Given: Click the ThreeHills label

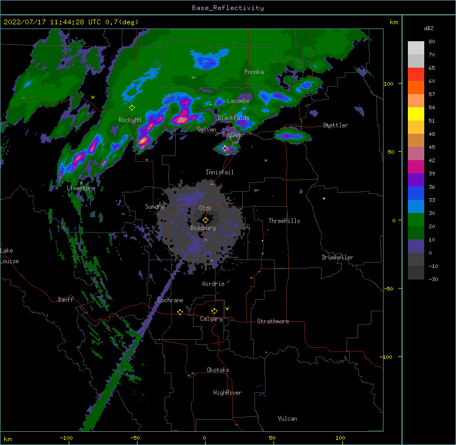Looking at the screenshot, I should point(284,221).
